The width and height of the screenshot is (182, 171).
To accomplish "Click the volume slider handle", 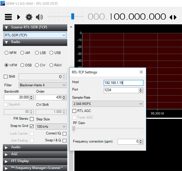I will tap(73, 16).
